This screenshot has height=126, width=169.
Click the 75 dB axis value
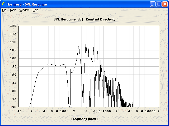14,99
